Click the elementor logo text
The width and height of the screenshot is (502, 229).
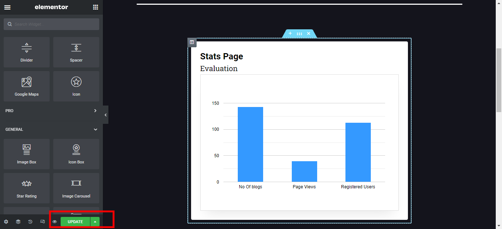[51, 7]
